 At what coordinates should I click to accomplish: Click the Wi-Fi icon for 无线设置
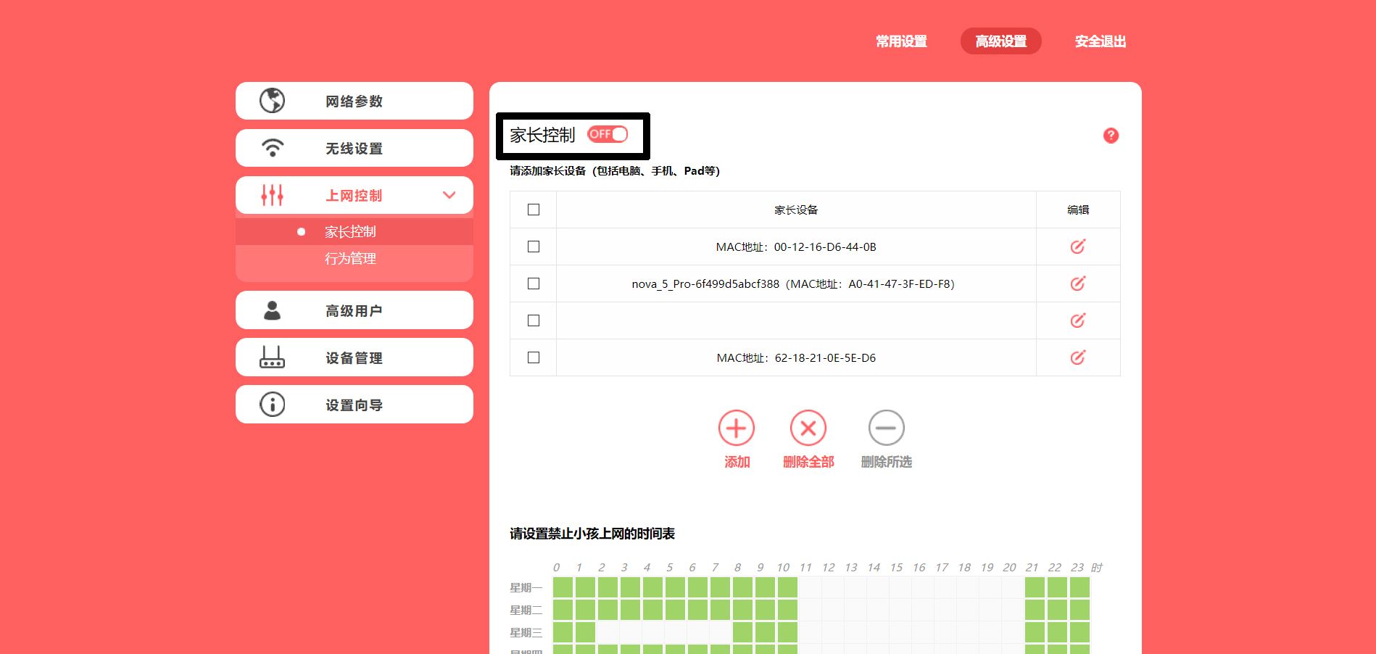272,148
